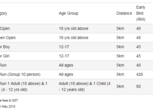Select the first 18 yrs old above cell
Image resolution: width=153 pixels, height=111 pixels.
click(x=74, y=28)
